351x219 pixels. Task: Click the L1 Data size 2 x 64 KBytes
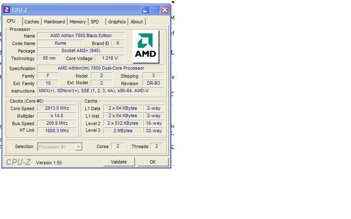123,108
